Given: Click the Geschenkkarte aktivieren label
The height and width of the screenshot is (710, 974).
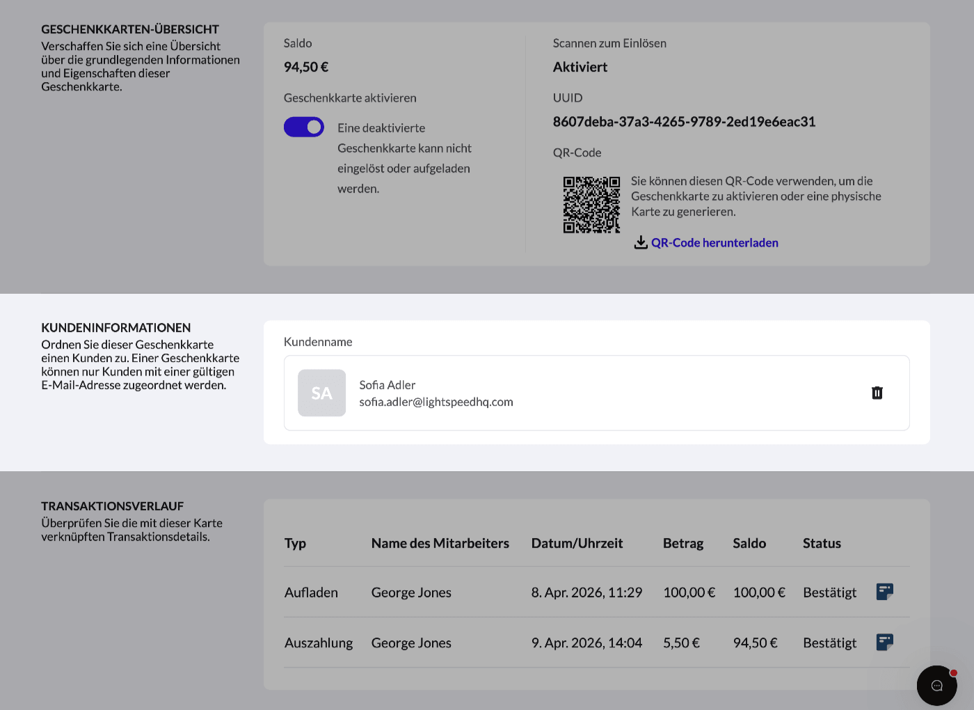Looking at the screenshot, I should click(350, 98).
